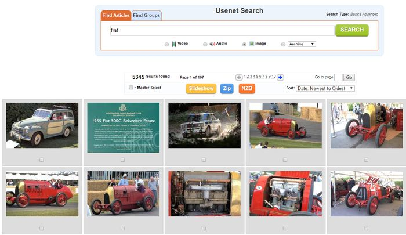Screen dimensions: 406x235
Task: Click the previous page gray arrow icon
Action: coord(239,77)
